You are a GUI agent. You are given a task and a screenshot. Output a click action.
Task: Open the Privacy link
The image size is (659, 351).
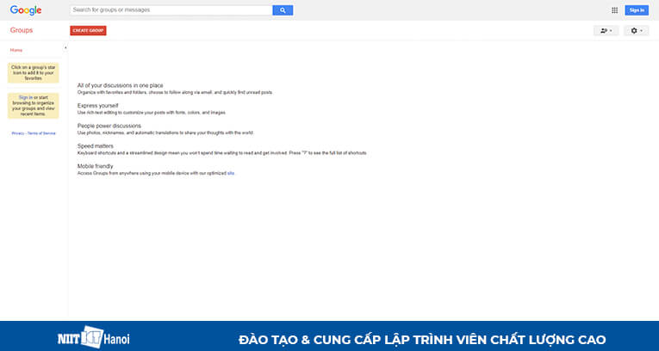[x=17, y=133]
